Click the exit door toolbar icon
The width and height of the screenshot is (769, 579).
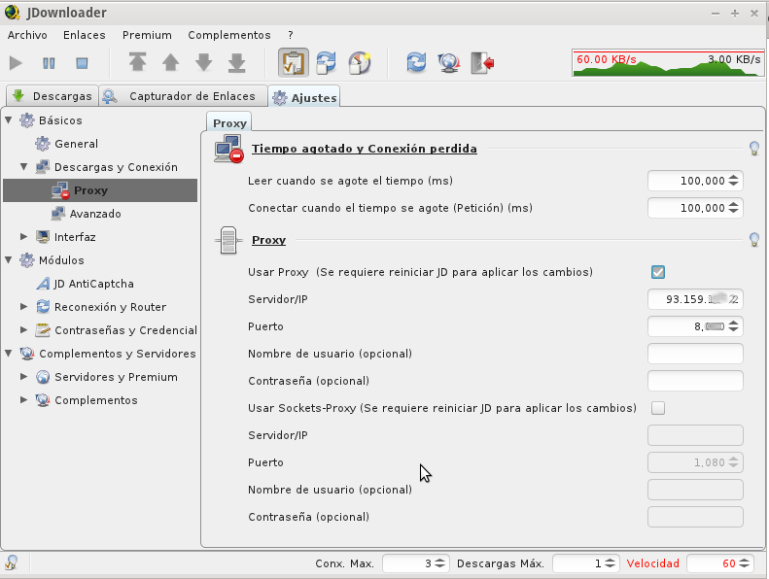(482, 63)
